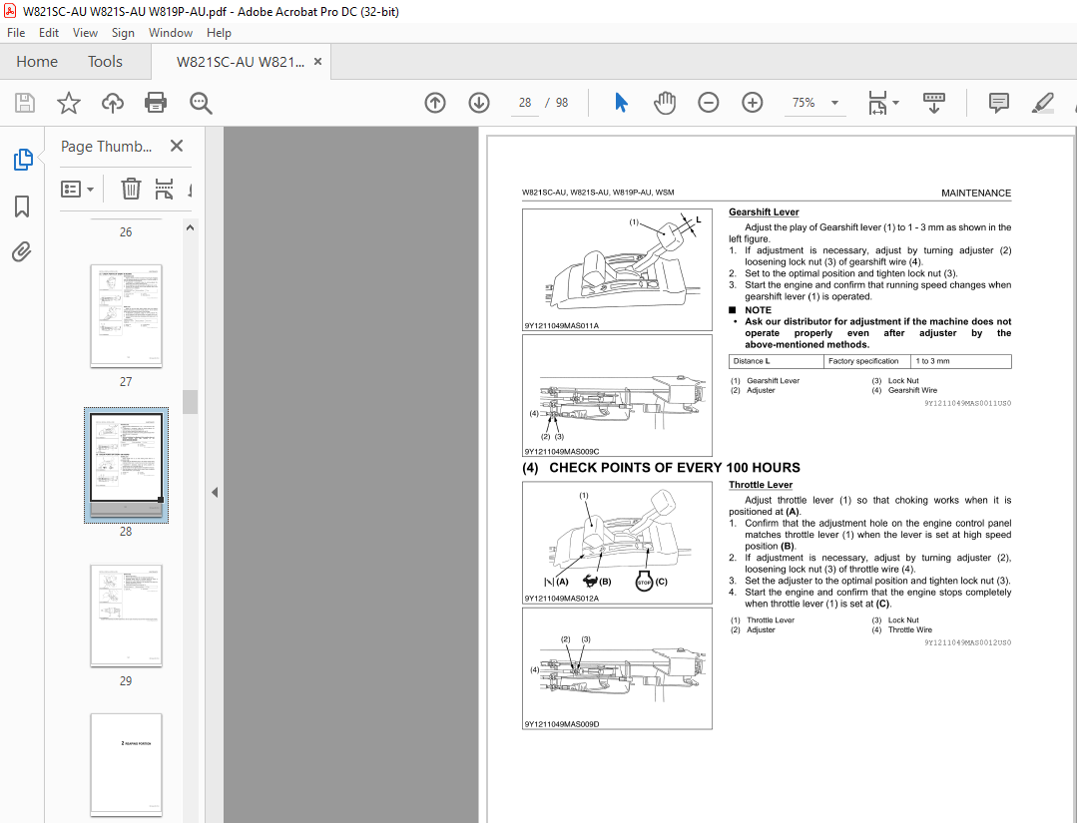The width and height of the screenshot is (1077, 823).
Task: Click figure caption '9Y1211049MAS009C'
Action: tap(562, 452)
